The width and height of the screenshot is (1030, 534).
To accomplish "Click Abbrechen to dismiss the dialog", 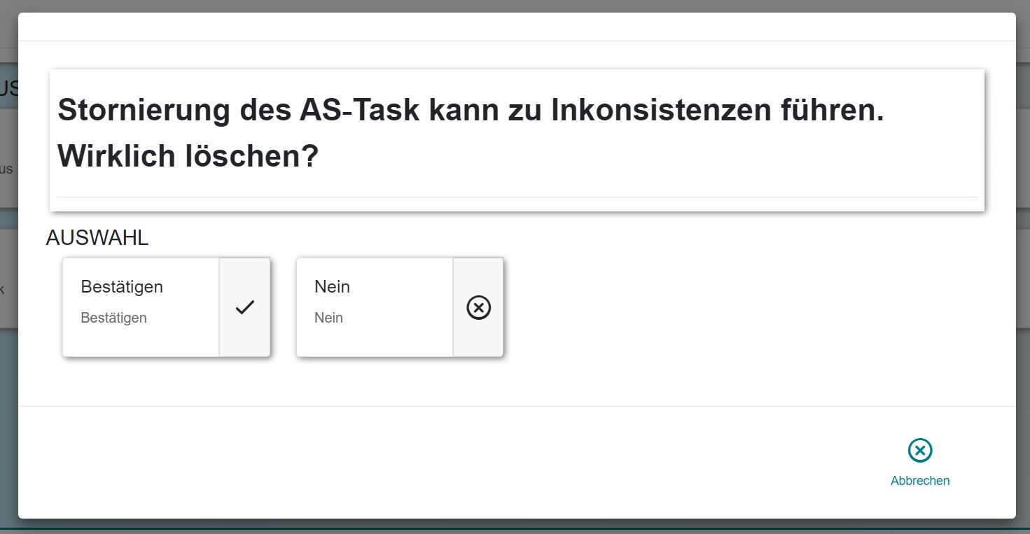I will point(919,480).
